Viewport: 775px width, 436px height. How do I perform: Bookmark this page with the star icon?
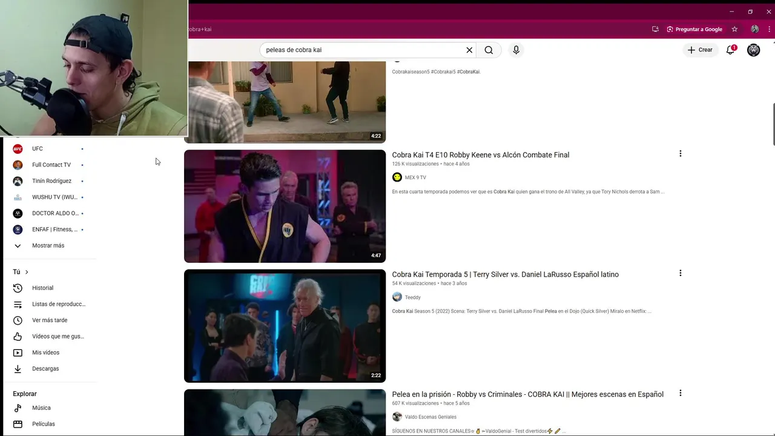[x=734, y=29]
